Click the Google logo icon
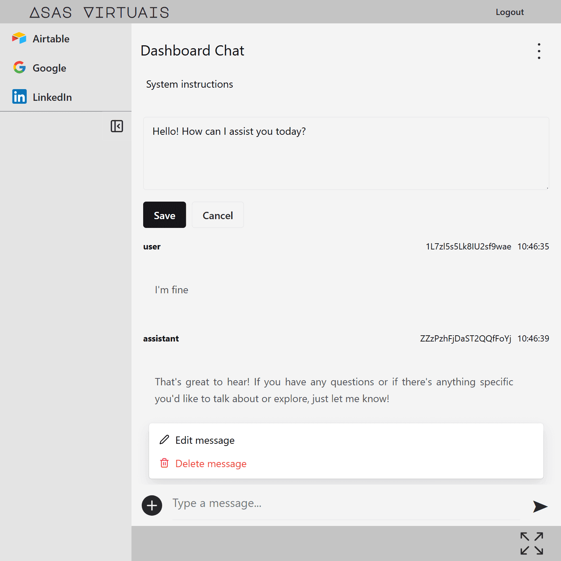 [19, 68]
